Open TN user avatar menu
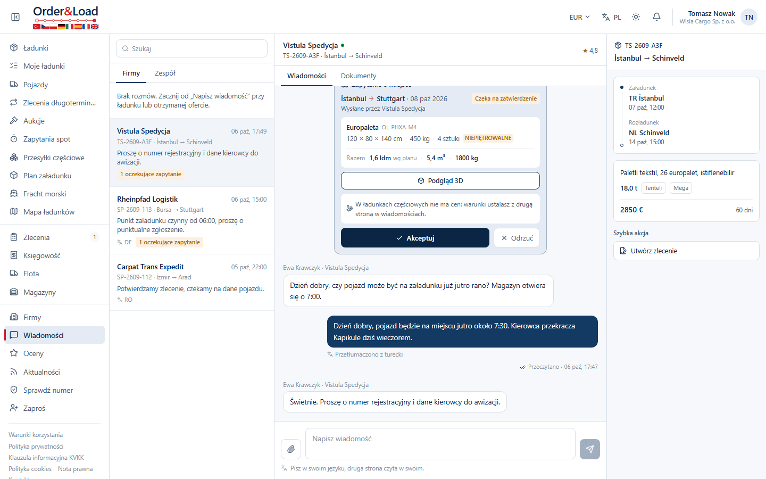Image resolution: width=766 pixels, height=479 pixels. tap(748, 17)
